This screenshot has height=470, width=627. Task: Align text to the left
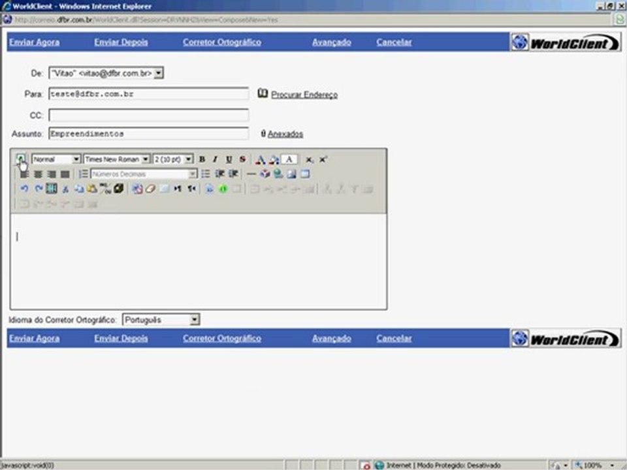[x=24, y=174]
